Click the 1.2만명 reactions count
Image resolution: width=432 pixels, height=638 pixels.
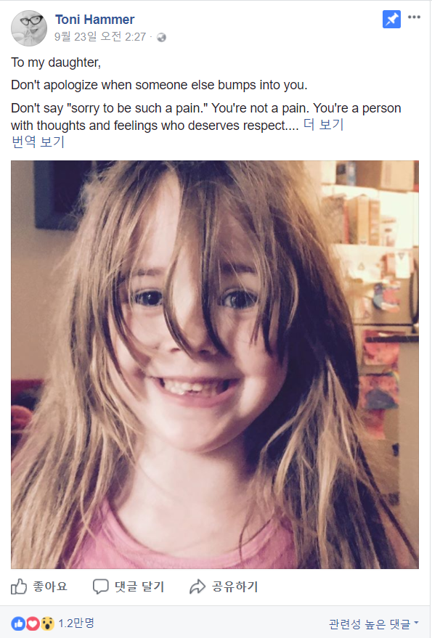pos(76,623)
